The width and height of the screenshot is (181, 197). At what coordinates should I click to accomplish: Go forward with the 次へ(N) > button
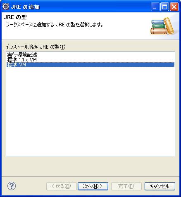click(x=93, y=186)
